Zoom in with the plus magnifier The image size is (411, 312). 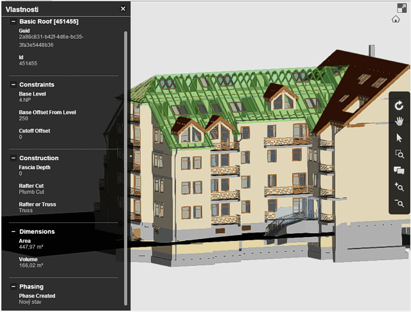(x=399, y=187)
